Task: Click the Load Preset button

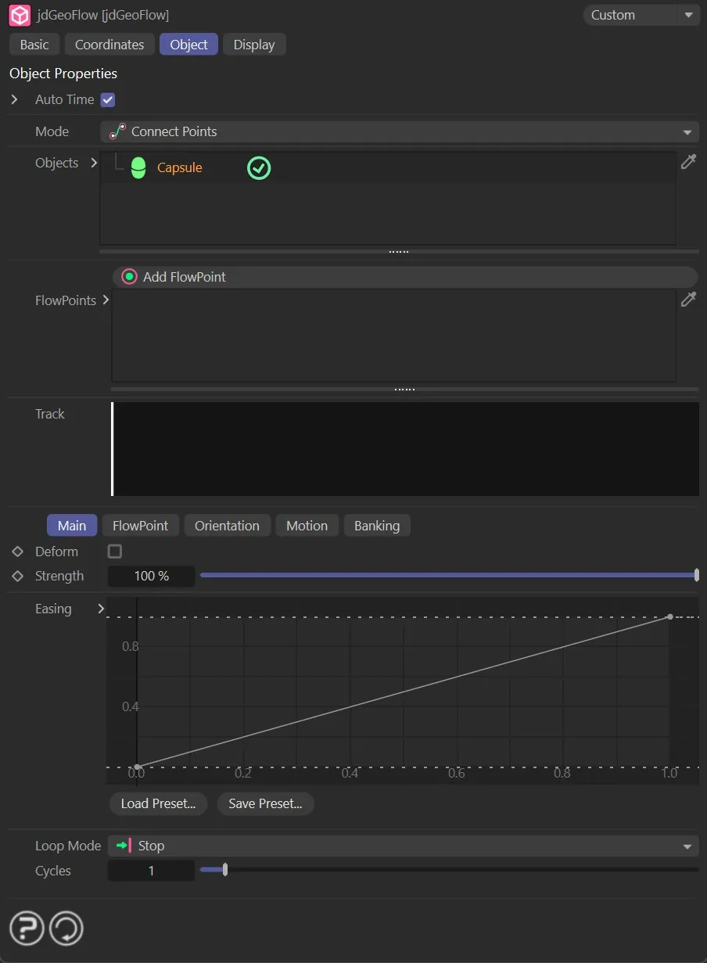Action: point(158,803)
